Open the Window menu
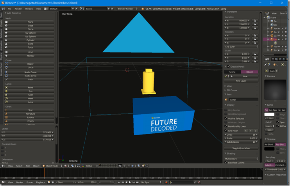Viewport: 290px width, 186px height. tap(29, 9)
